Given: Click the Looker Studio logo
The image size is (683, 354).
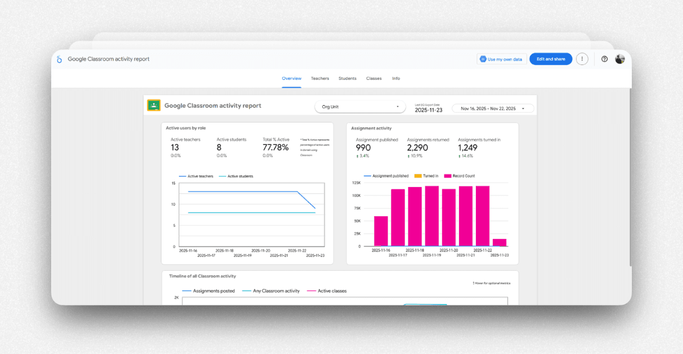Looking at the screenshot, I should 59,58.
